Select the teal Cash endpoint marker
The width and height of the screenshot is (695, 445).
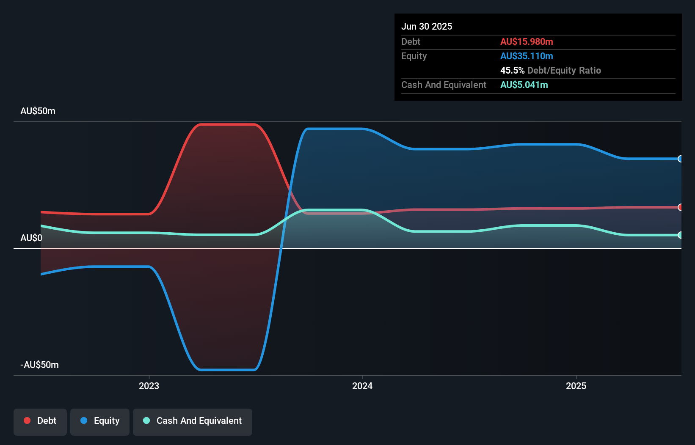point(680,235)
